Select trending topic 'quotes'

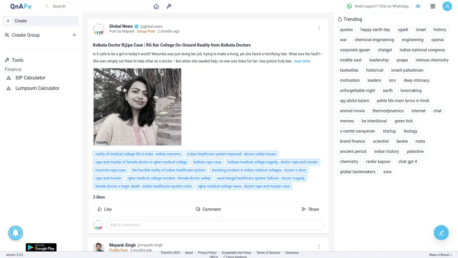click(346, 30)
